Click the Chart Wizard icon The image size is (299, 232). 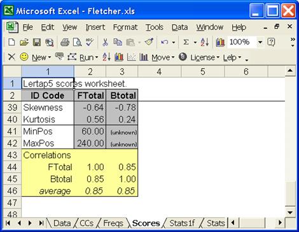[220, 42]
